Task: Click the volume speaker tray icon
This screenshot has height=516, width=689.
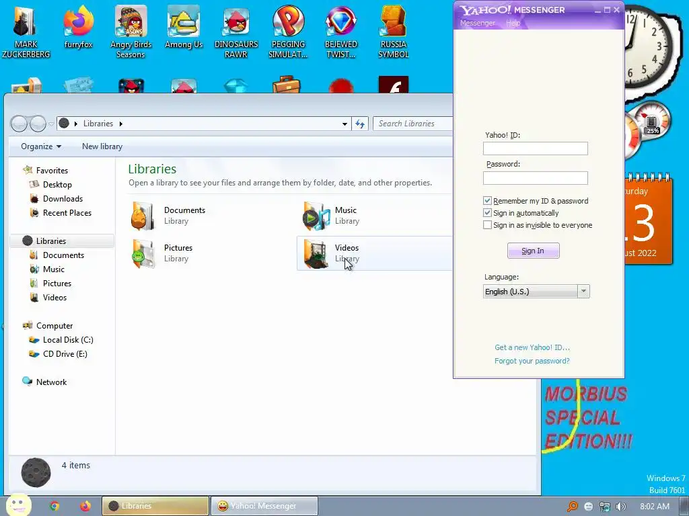Action: coord(620,507)
